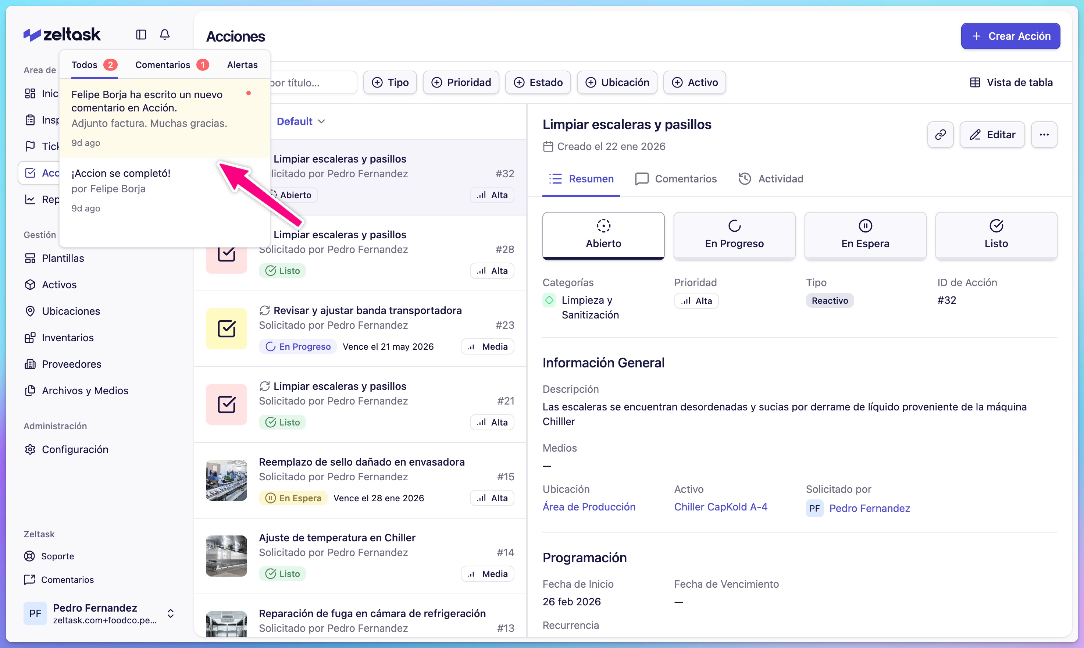Image resolution: width=1084 pixels, height=648 pixels.
Task: Open the Chiller CapKold A-4 asset link
Action: [721, 506]
